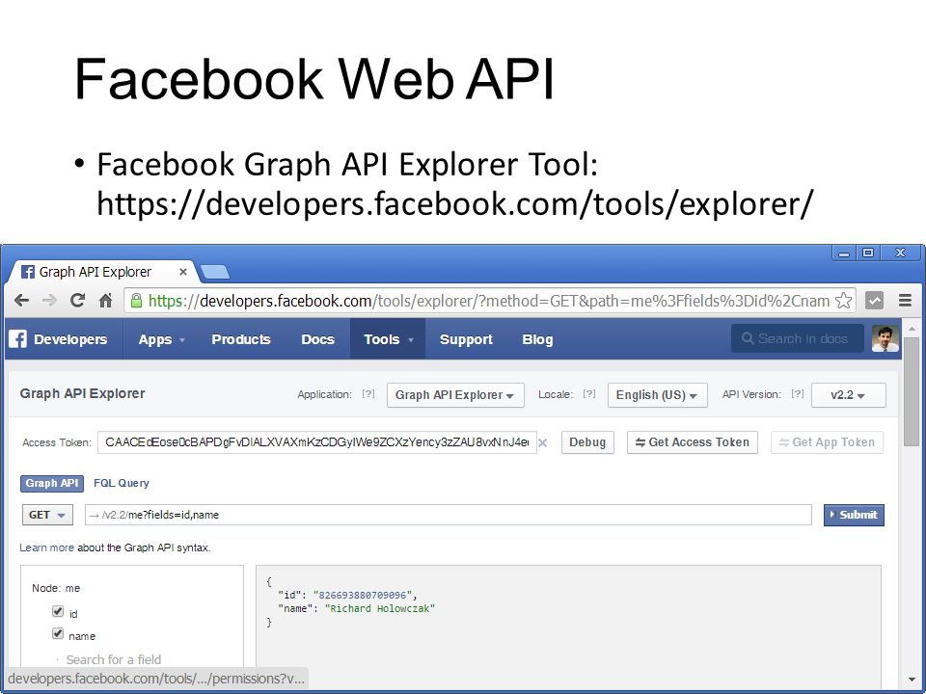
Task: Click the query path field me?fields=id,name
Action: (449, 515)
